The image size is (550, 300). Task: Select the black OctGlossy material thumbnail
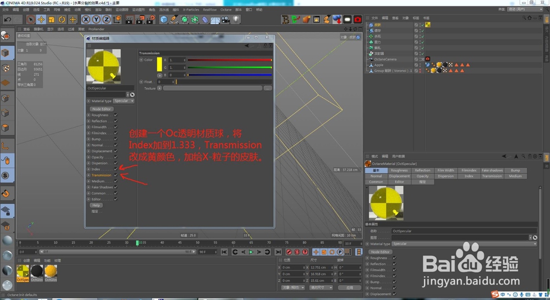click(x=37, y=271)
